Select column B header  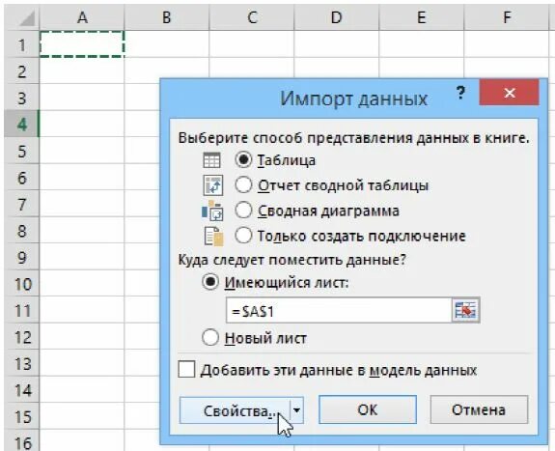(167, 17)
